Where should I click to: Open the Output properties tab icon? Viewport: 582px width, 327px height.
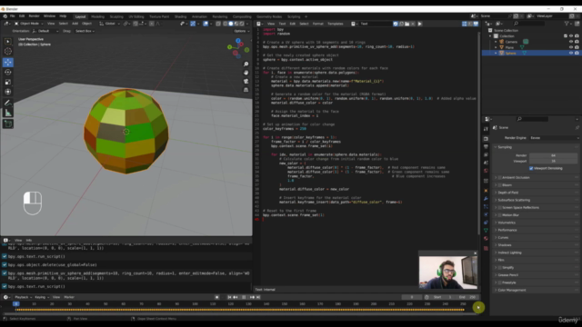coord(486,147)
